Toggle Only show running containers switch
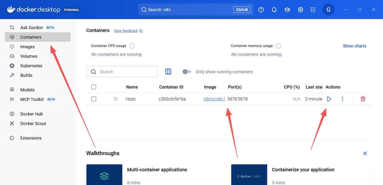This screenshot has width=383, height=185. [x=187, y=72]
